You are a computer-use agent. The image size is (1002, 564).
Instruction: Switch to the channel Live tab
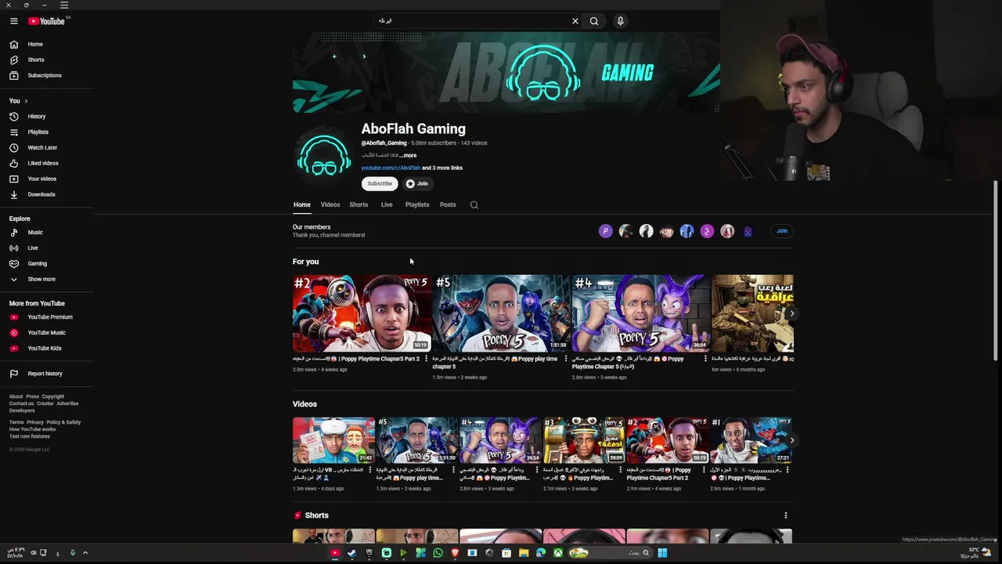(x=387, y=205)
